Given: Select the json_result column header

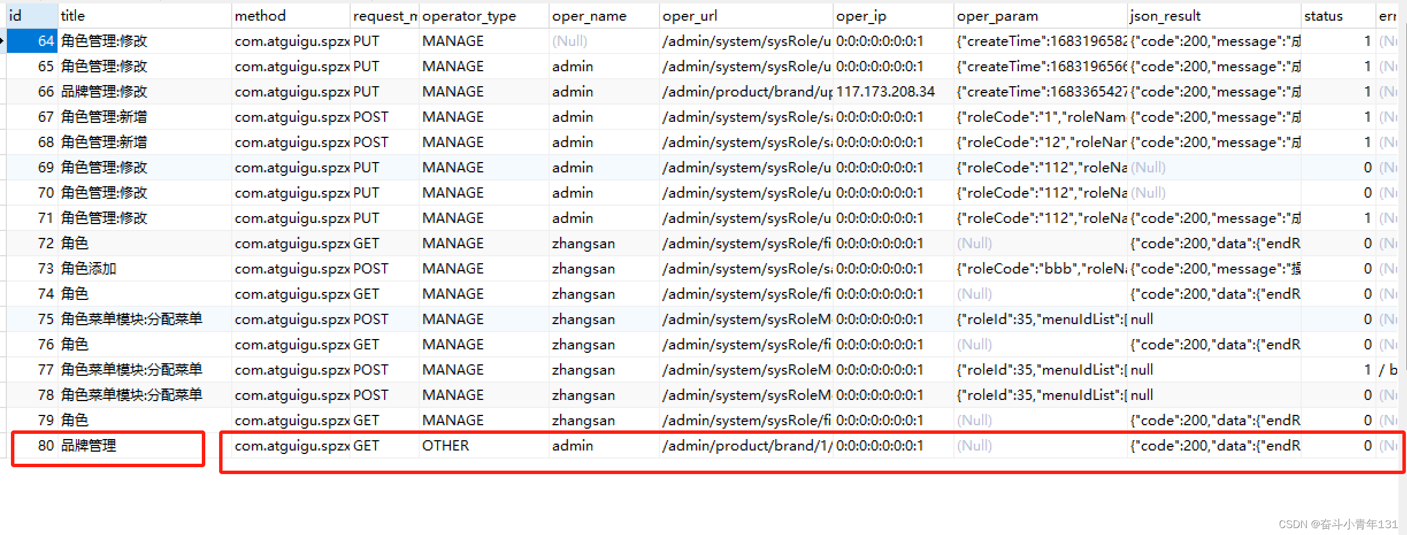Looking at the screenshot, I should tap(1214, 16).
